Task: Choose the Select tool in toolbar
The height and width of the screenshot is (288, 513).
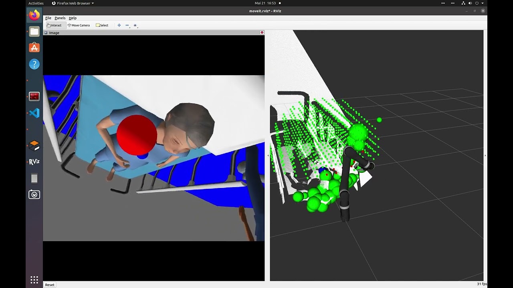Action: pos(102,25)
